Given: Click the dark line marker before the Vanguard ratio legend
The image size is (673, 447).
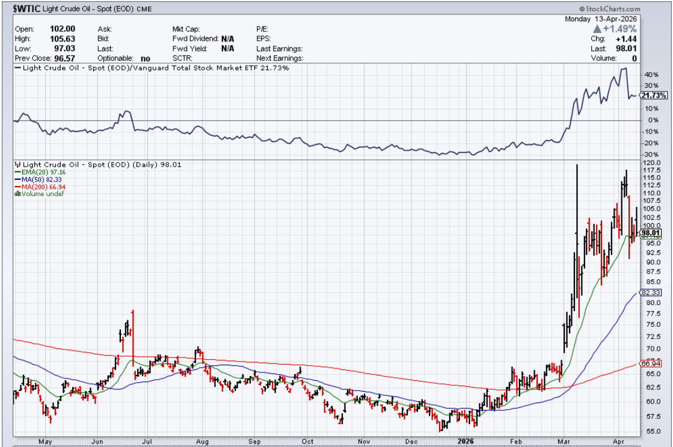Looking at the screenshot, I should coord(17,68).
